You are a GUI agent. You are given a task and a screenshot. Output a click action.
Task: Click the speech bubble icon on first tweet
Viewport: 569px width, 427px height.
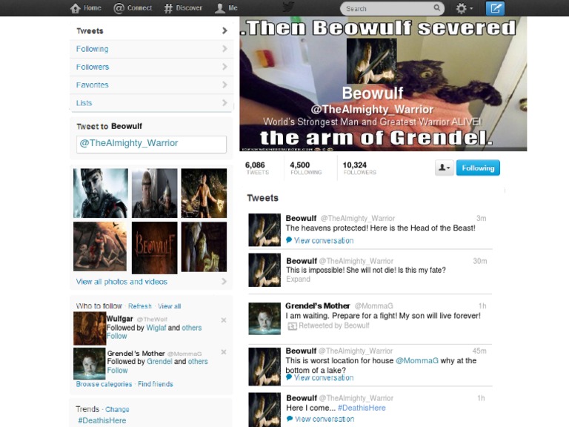(289, 239)
